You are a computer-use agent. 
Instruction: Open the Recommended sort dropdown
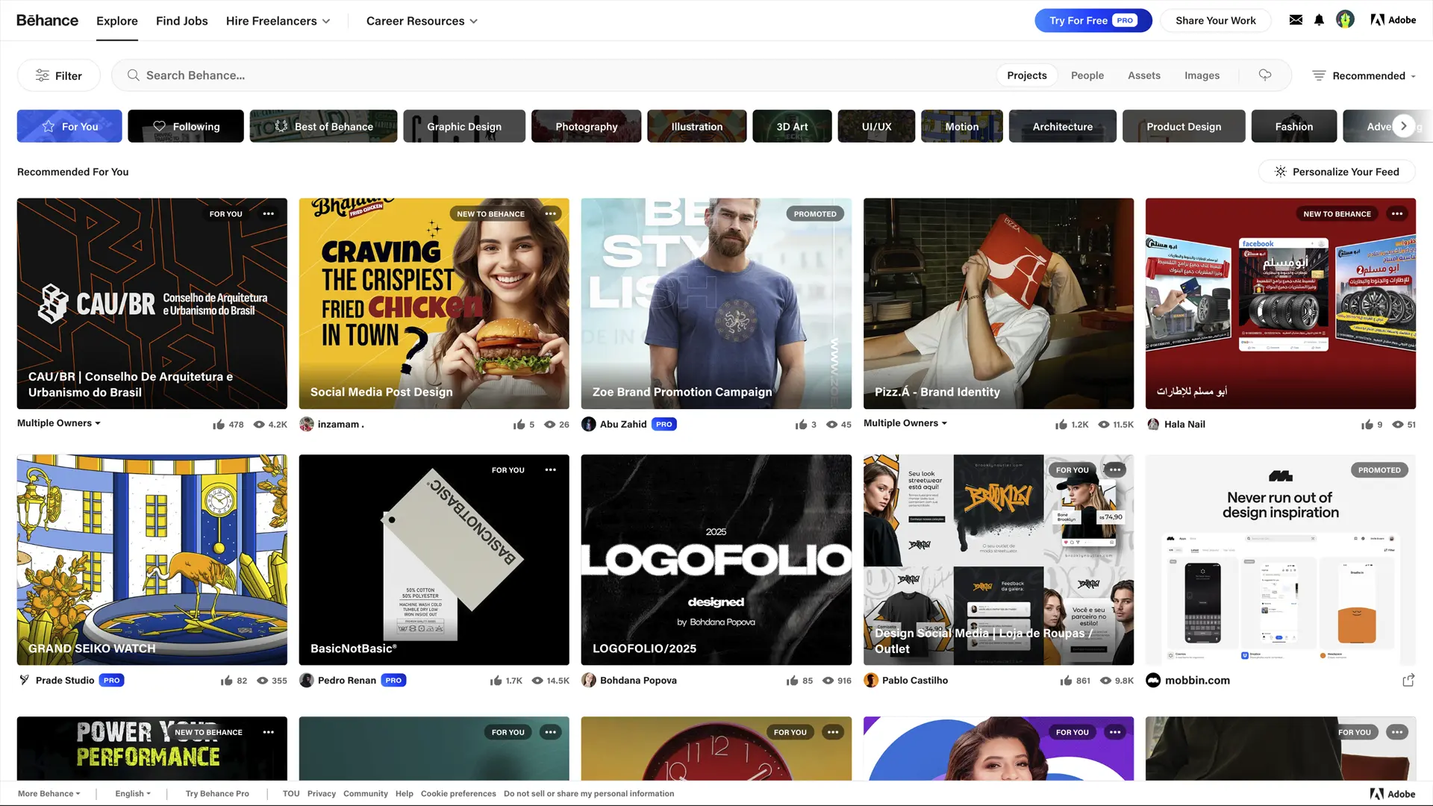tap(1364, 75)
